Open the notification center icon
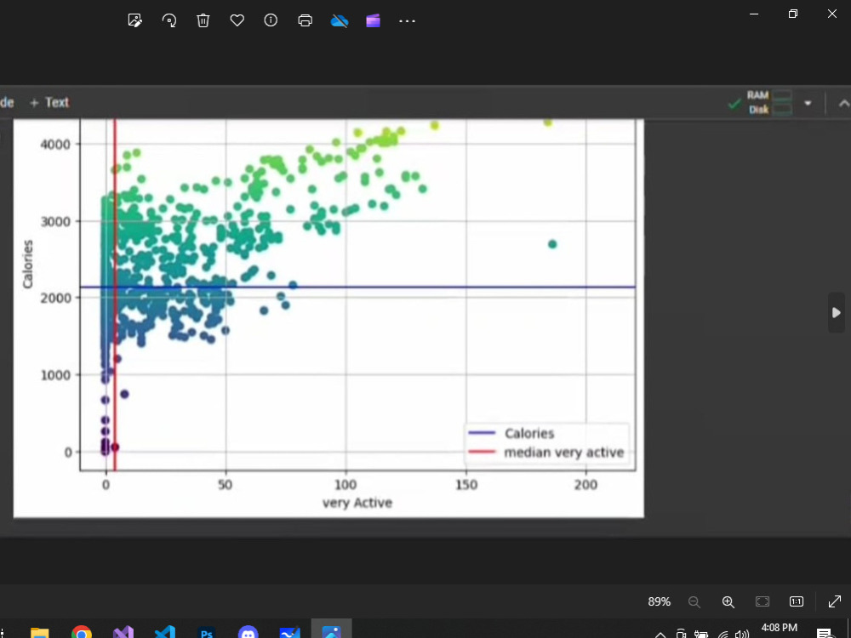 [x=825, y=633]
